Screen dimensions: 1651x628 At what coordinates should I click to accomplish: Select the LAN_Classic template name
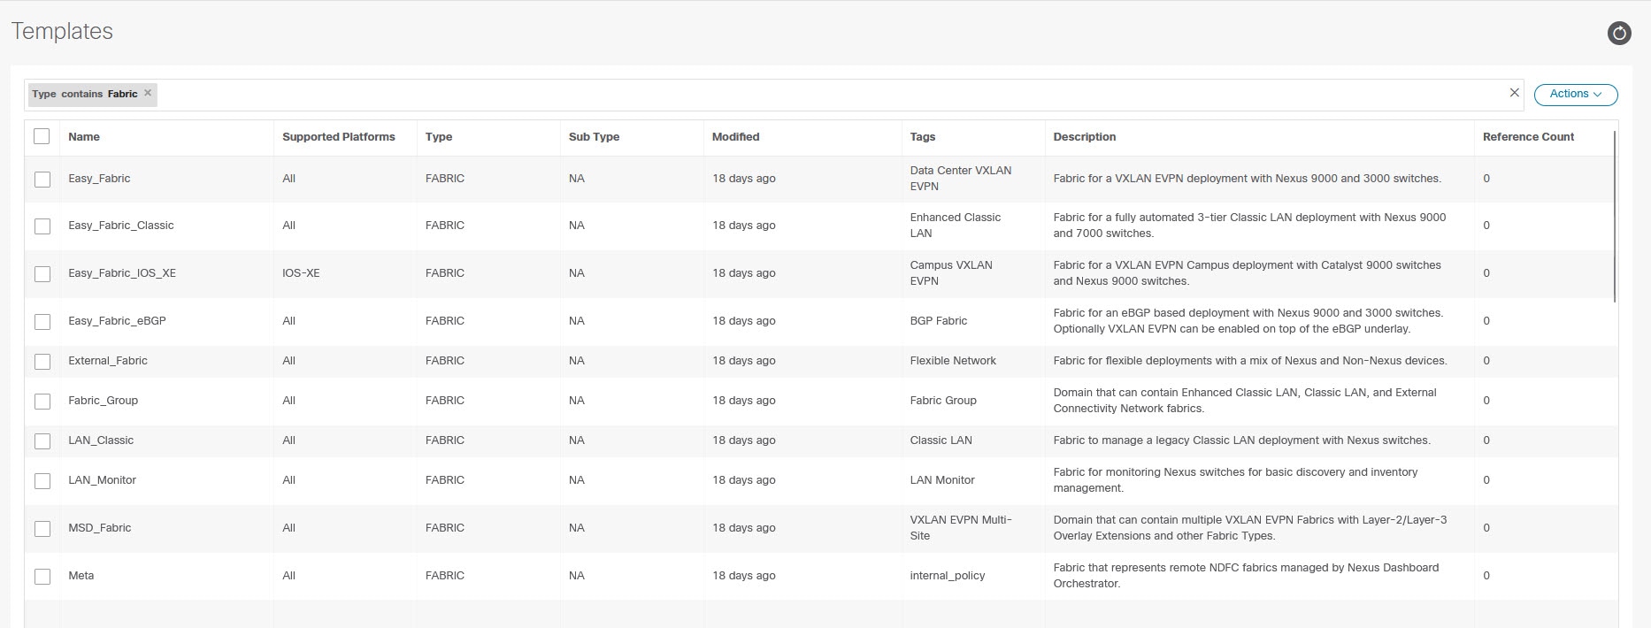pos(101,440)
